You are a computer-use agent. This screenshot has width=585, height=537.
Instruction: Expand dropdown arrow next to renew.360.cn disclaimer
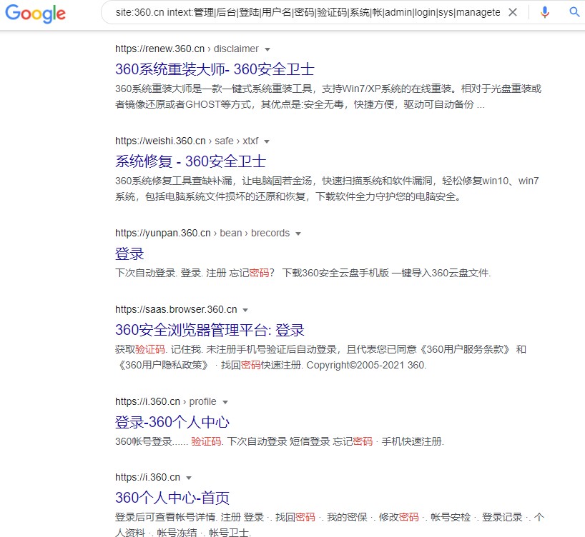(267, 49)
